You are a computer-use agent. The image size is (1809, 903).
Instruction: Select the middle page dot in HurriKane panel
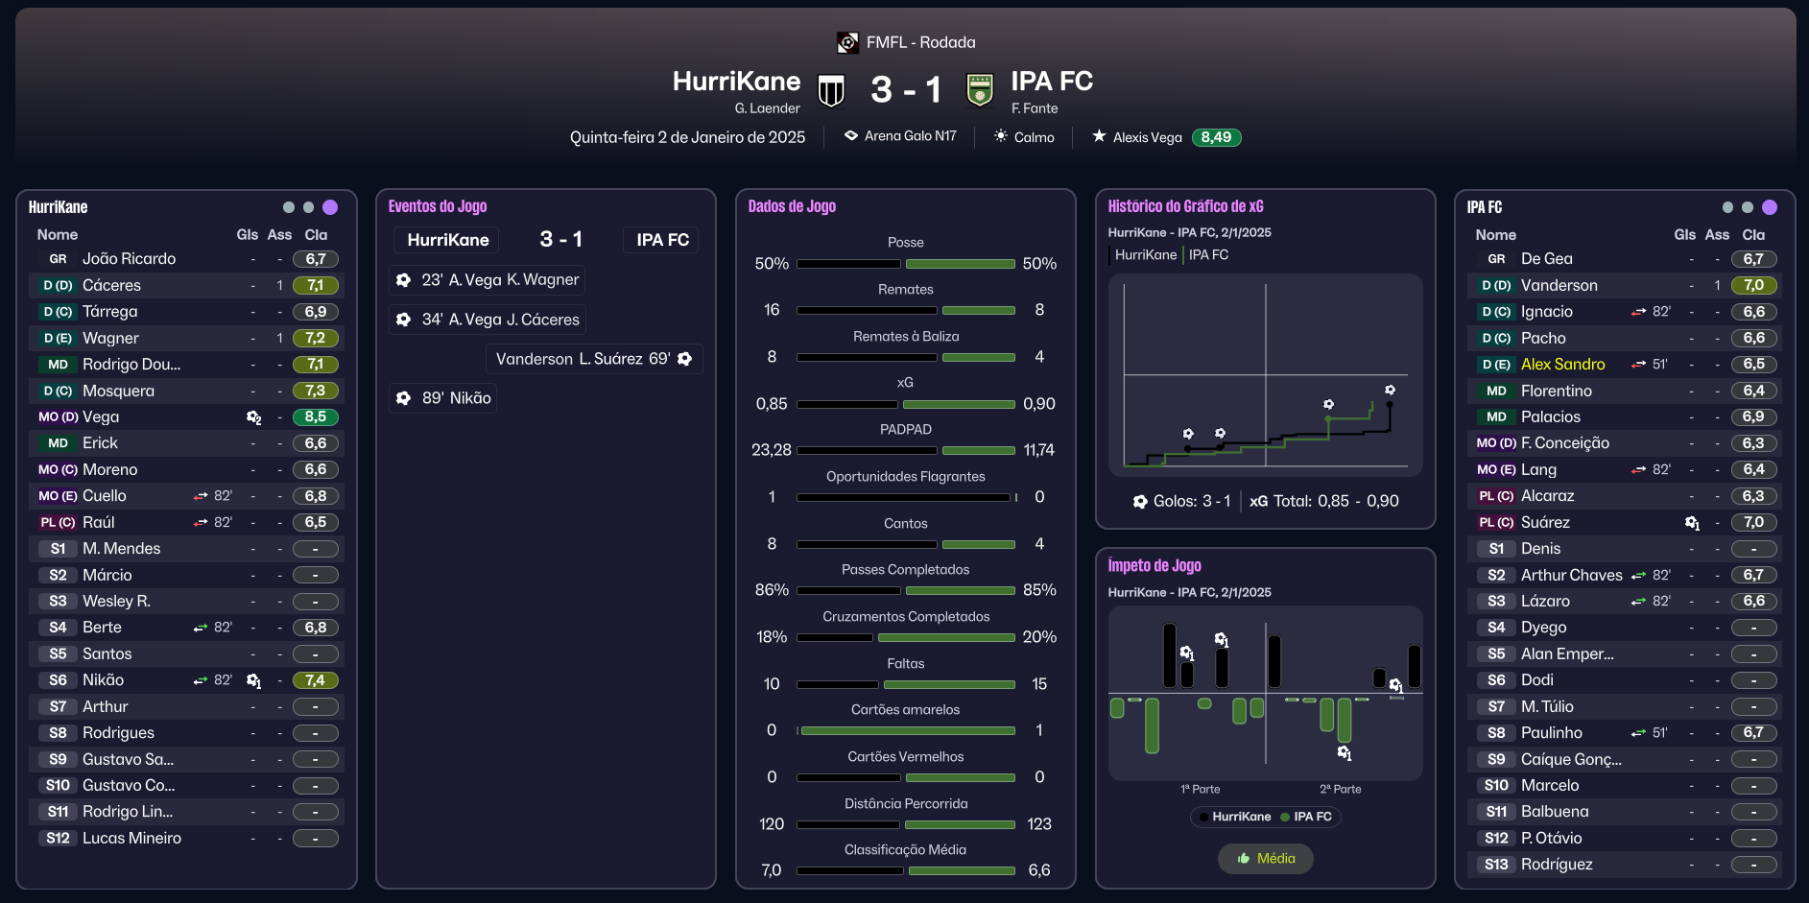tap(308, 207)
